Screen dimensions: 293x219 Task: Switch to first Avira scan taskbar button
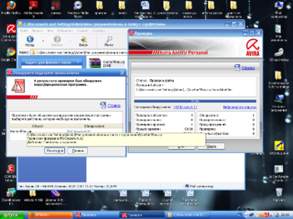coord(96,215)
